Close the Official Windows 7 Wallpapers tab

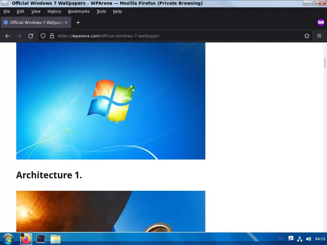(66, 22)
